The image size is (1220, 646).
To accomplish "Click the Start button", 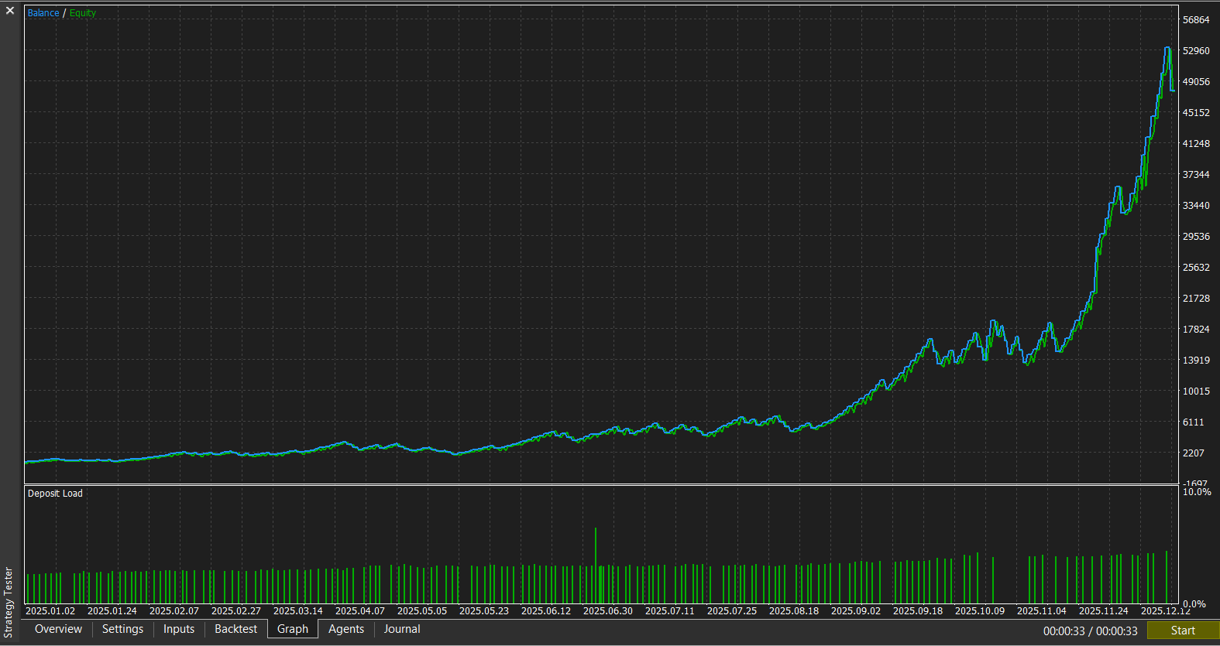I will (1183, 631).
